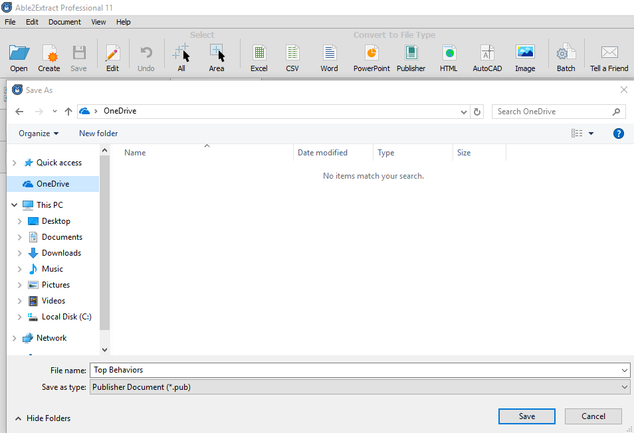Open the Organize dropdown menu
The height and width of the screenshot is (433, 634).
(39, 133)
